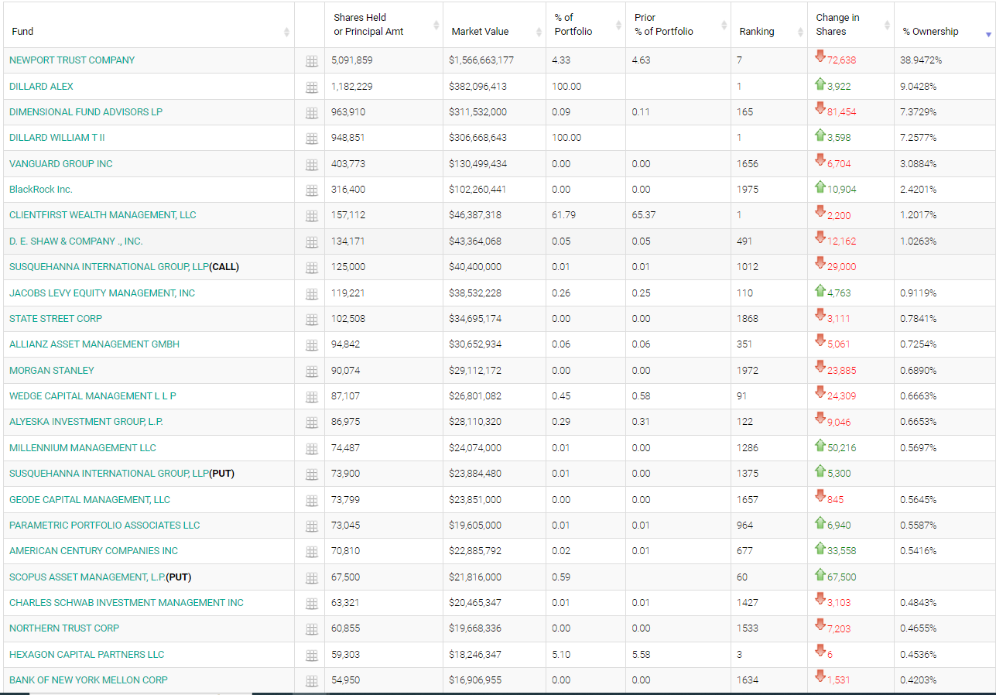Open VANGUARD GROUP INC link

pyautogui.click(x=61, y=163)
